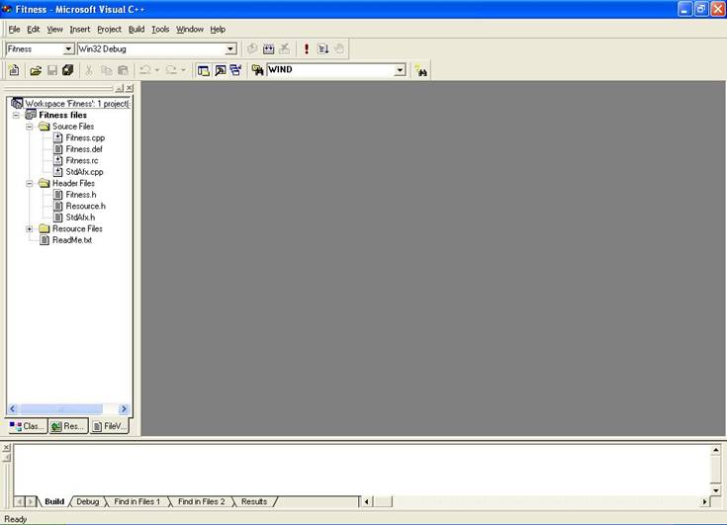
Task: Switch to the Find in Files 1 tab
Action: [x=136, y=501]
